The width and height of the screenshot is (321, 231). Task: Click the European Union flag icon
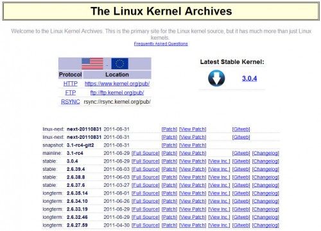pos(120,63)
